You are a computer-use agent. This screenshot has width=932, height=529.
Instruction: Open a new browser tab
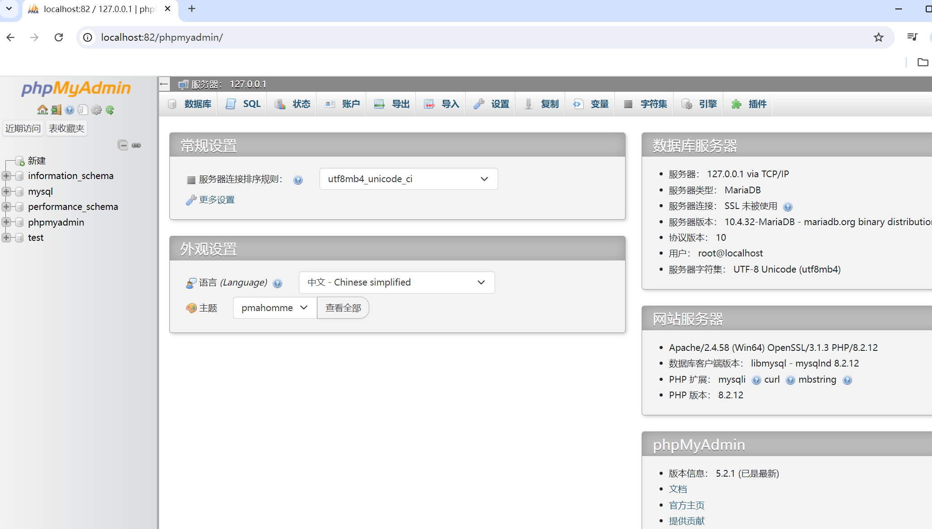coord(192,9)
